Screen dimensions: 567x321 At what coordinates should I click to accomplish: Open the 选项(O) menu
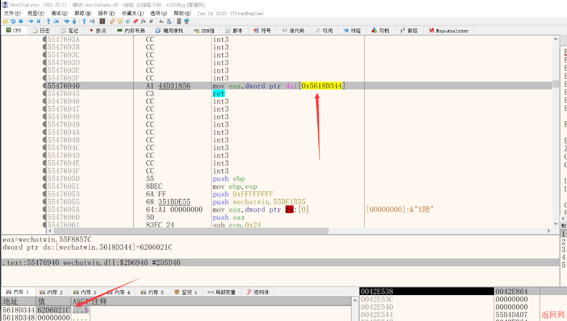(x=159, y=13)
